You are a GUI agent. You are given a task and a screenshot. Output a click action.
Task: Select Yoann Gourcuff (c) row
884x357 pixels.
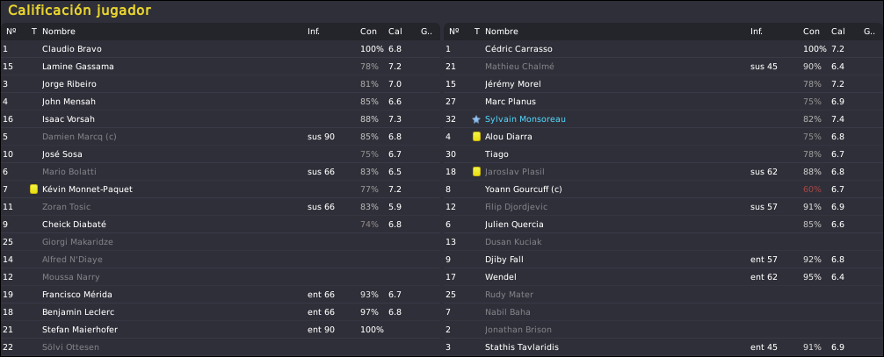pyautogui.click(x=663, y=189)
